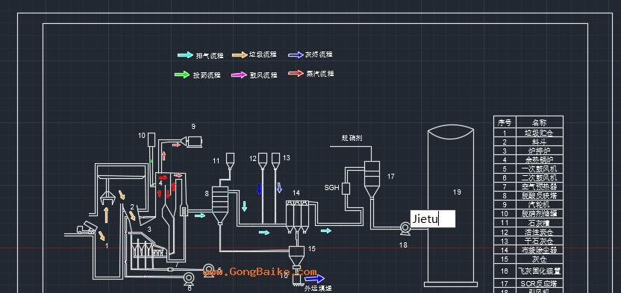The image size is (621, 293).
Task: Select the 干石灰仓 table cell
Action: 539,242
